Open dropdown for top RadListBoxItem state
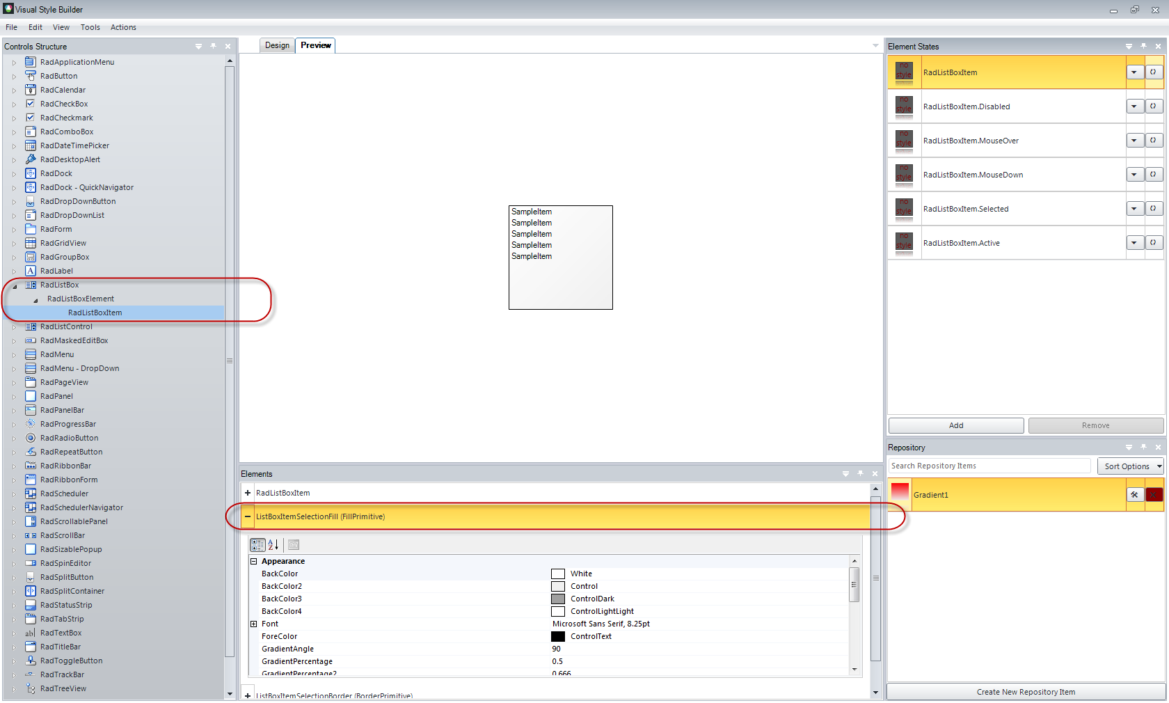This screenshot has height=703, width=1169. pos(1135,72)
